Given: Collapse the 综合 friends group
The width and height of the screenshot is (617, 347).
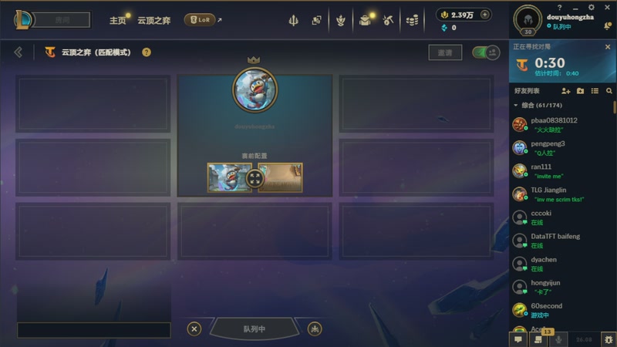Looking at the screenshot, I should [x=516, y=106].
